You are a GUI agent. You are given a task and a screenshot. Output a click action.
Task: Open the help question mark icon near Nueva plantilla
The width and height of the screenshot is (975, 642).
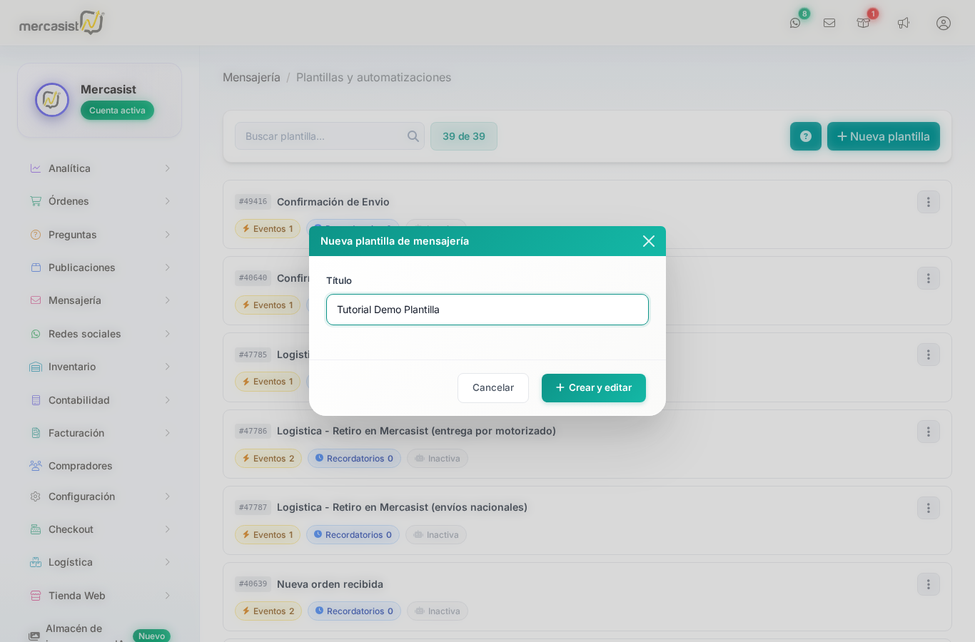pyautogui.click(x=805, y=136)
